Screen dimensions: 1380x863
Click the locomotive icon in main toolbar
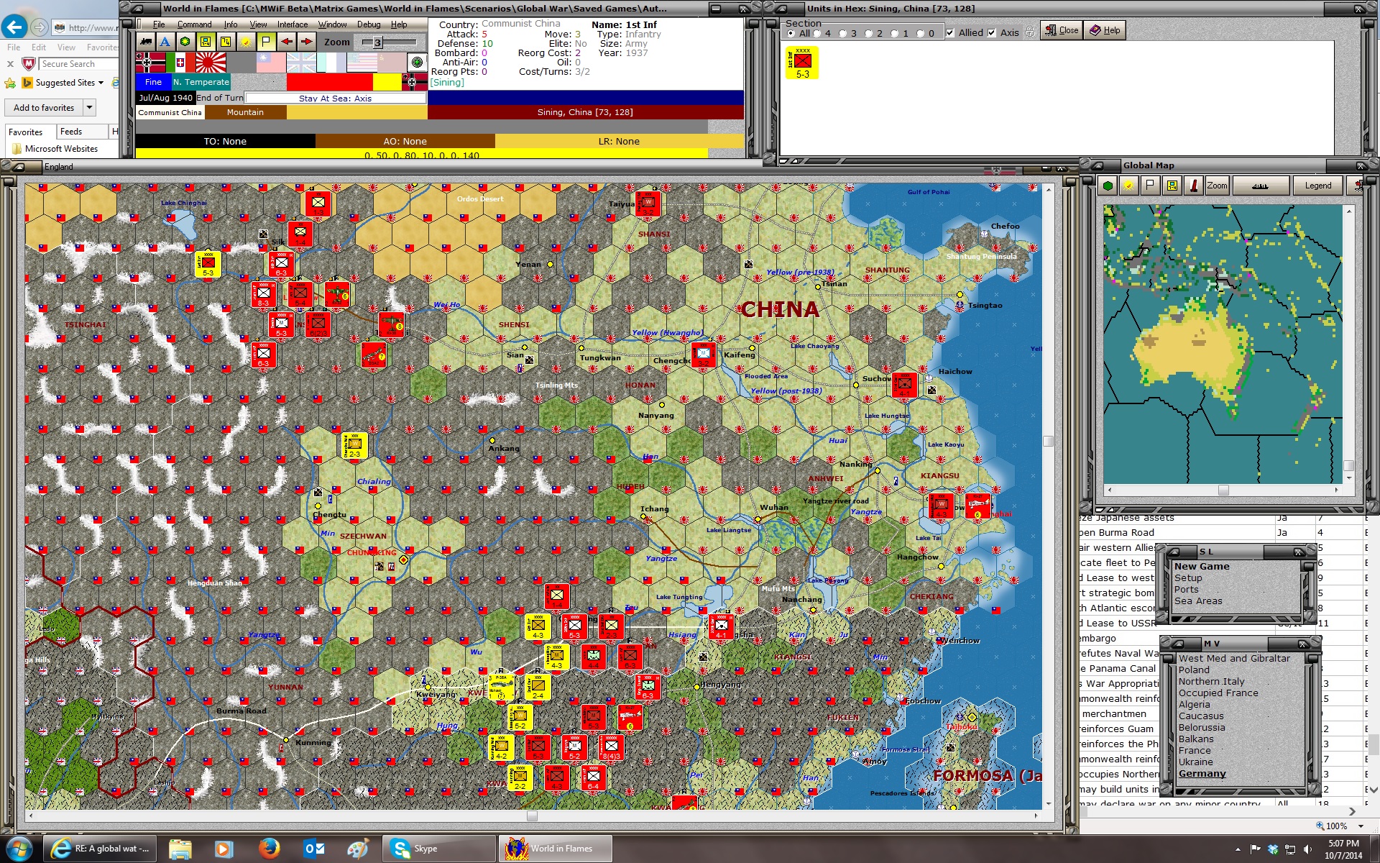click(x=146, y=42)
